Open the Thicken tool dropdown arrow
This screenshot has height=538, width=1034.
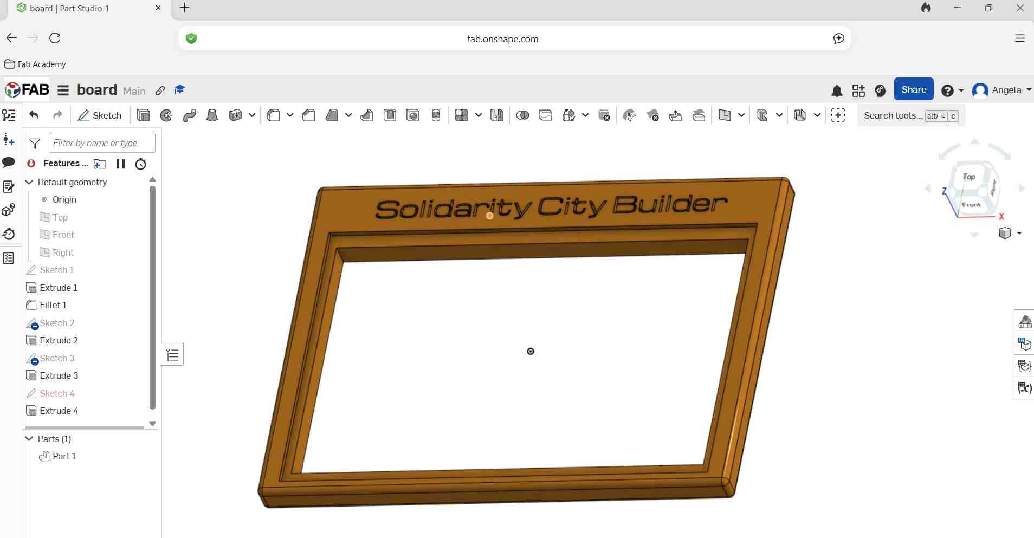[252, 115]
